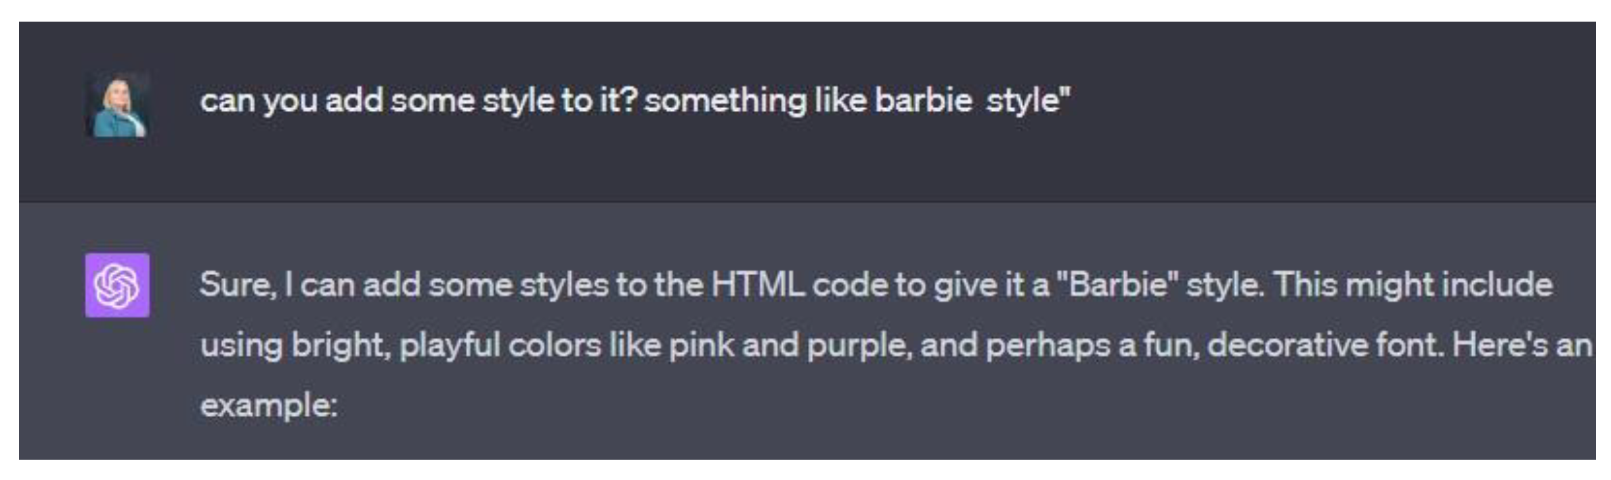Click the word "pink" in the response
This screenshot has width=1611, height=480.
click(x=701, y=345)
